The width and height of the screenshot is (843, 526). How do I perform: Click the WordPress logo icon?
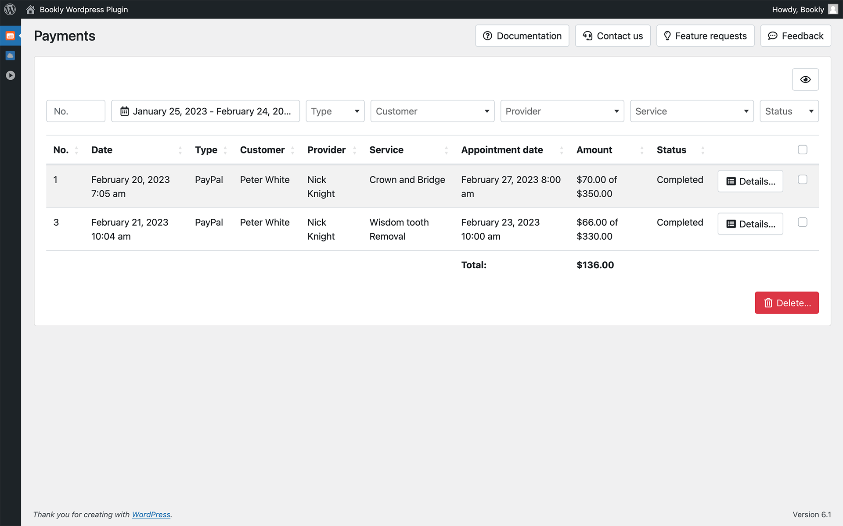pos(10,9)
